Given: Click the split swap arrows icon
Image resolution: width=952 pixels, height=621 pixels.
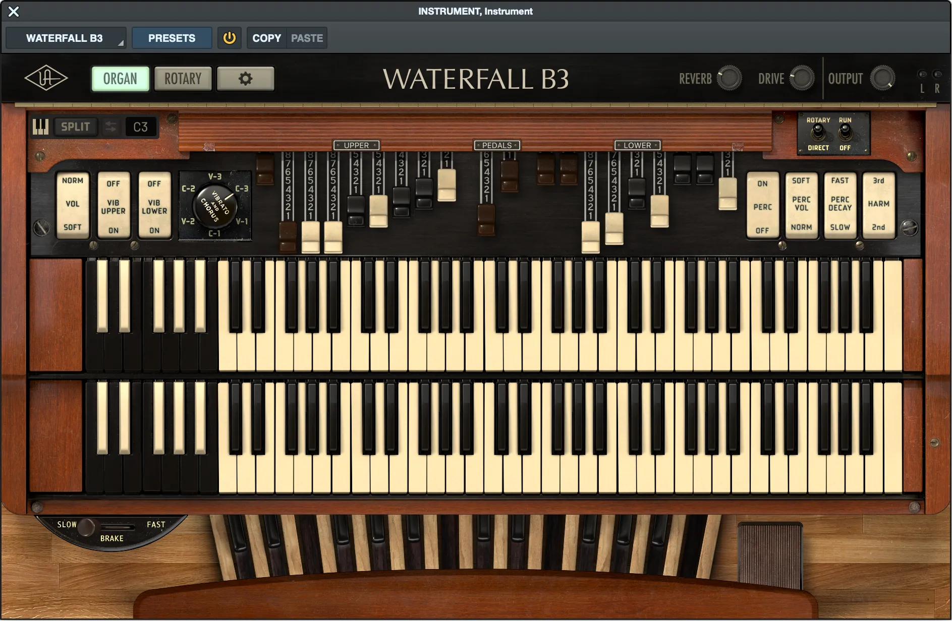Looking at the screenshot, I should 111,127.
